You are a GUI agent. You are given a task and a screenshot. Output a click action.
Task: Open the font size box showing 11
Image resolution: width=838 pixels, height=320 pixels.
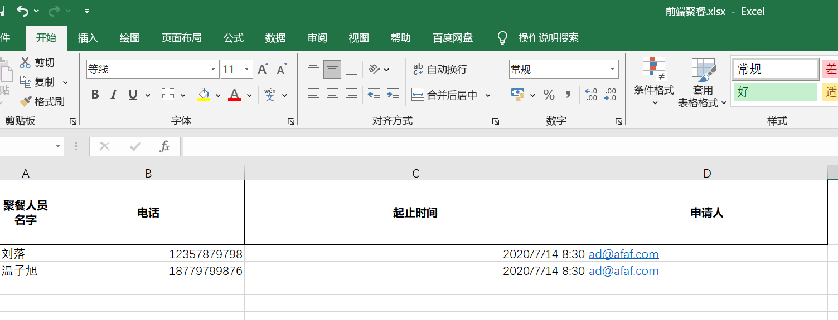pyautogui.click(x=237, y=69)
